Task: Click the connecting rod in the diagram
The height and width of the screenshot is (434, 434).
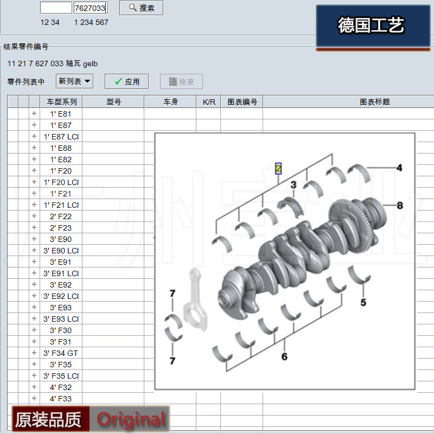Action: (195, 299)
